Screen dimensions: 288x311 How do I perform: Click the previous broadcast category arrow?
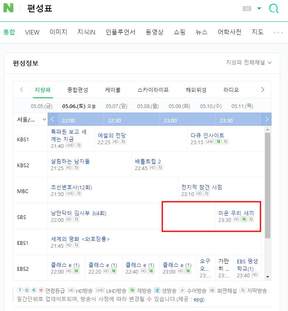(x=22, y=90)
